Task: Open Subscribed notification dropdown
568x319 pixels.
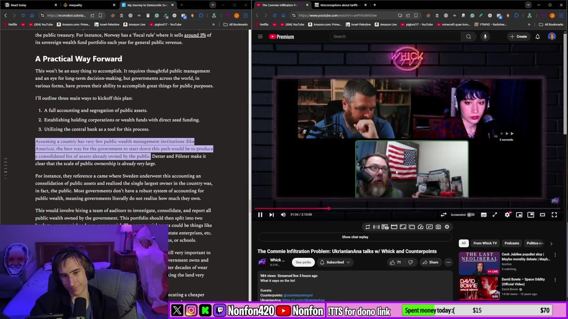Action: pyautogui.click(x=335, y=262)
